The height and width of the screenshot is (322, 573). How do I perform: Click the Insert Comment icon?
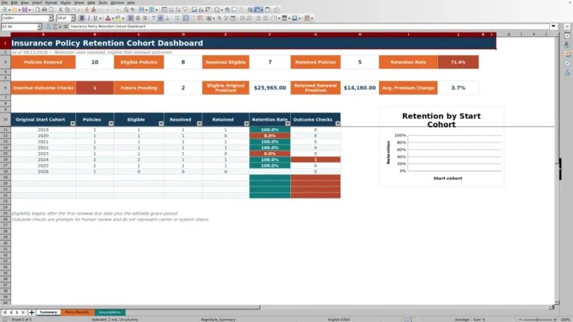234,10
